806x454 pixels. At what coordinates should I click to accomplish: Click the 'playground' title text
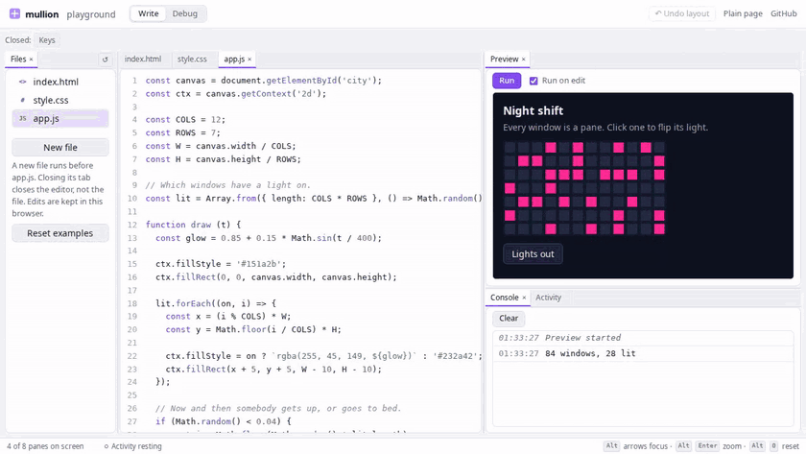pos(91,14)
